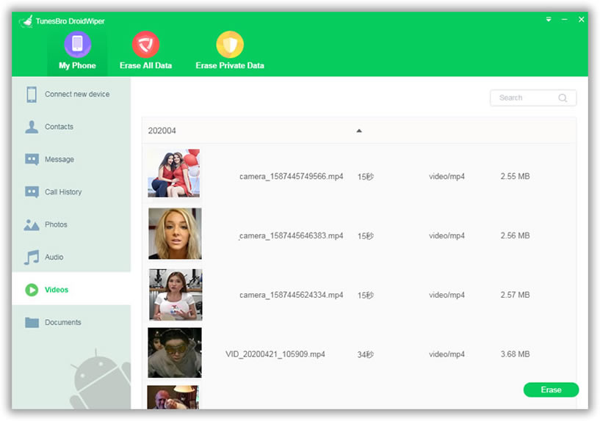The width and height of the screenshot is (600, 421).
Task: Click the TunesBro DroidWiper broom logo
Action: [x=26, y=21]
